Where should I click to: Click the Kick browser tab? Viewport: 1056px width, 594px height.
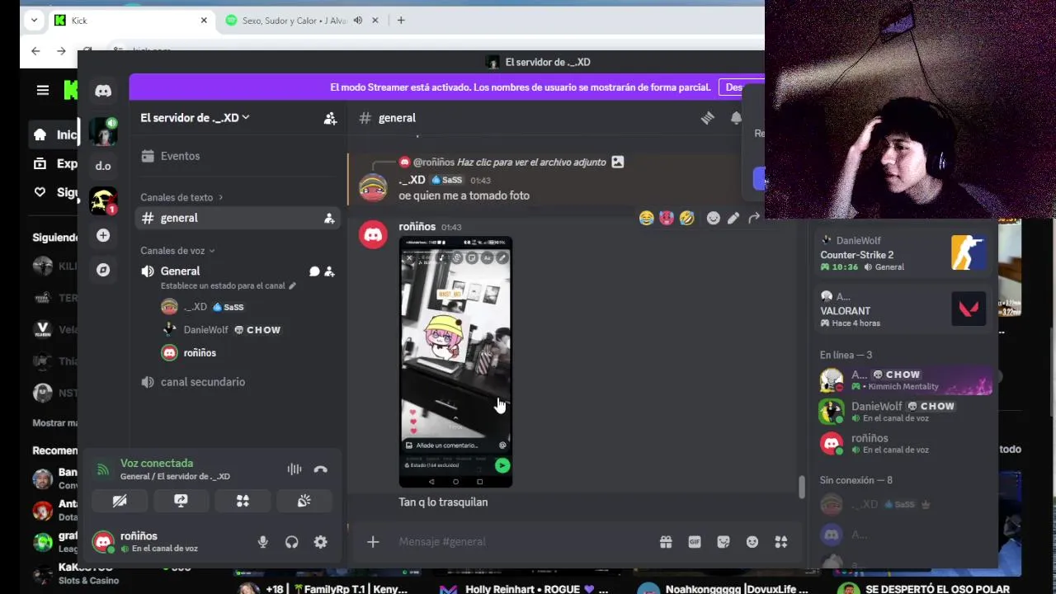(132, 21)
